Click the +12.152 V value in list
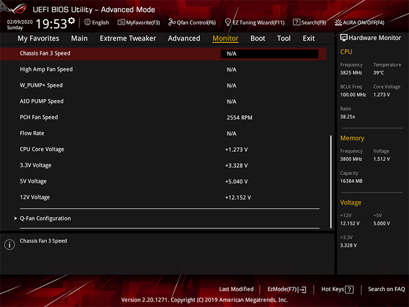Viewport: 409px width, 307px height. point(238,198)
